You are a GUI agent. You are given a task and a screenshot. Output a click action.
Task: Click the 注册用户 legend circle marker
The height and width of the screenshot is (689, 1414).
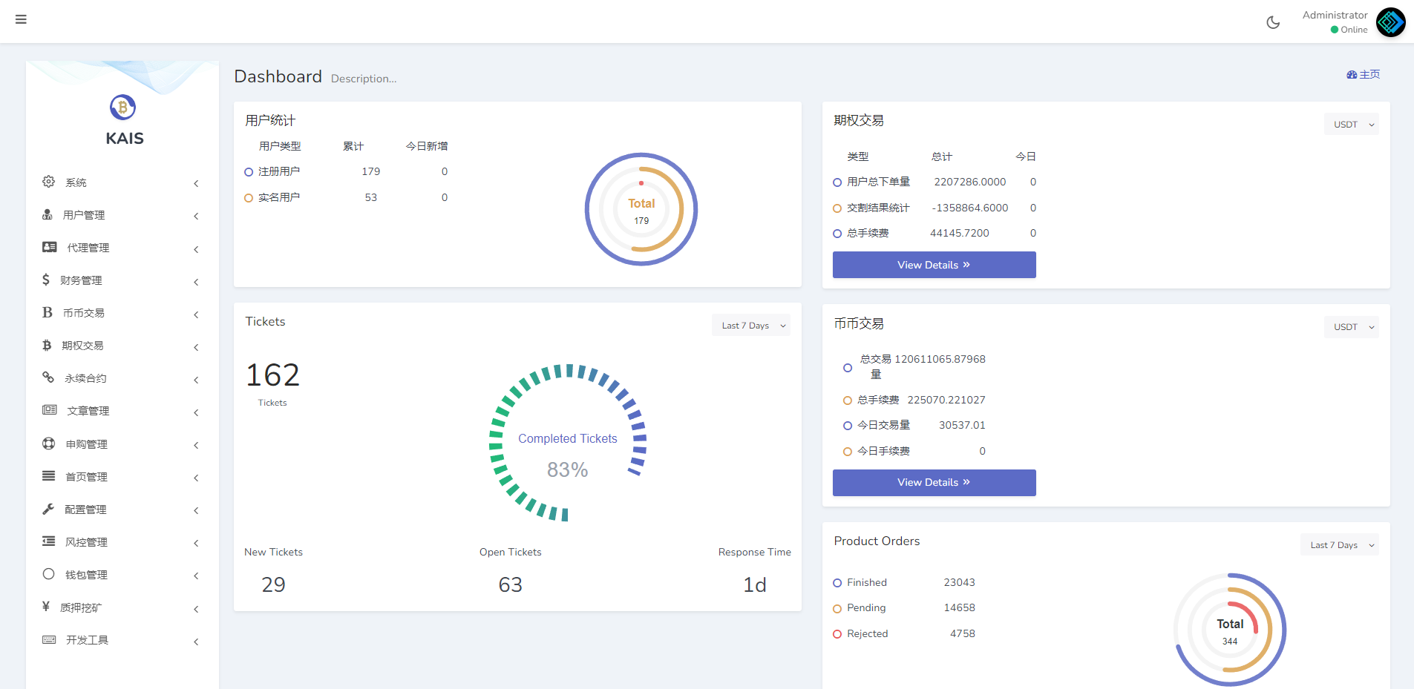click(249, 172)
